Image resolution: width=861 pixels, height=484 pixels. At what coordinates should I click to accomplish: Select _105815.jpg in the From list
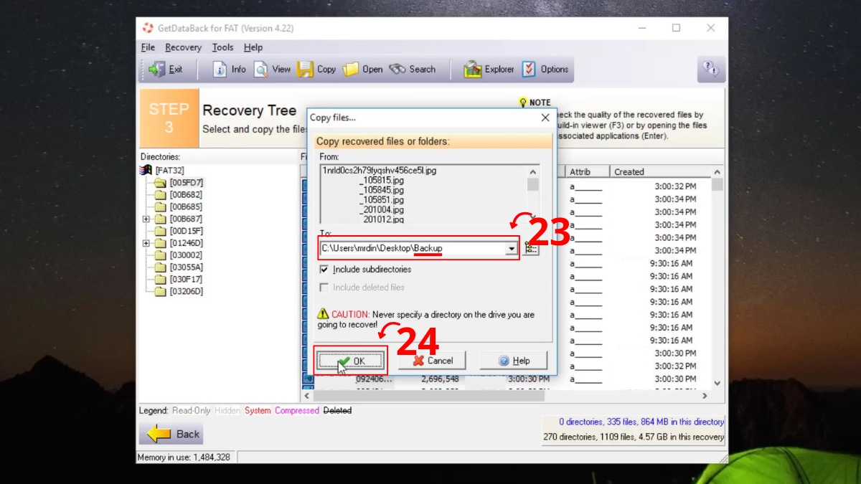point(381,181)
